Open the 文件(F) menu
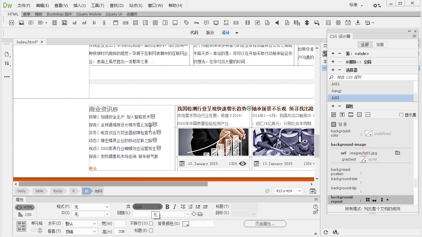422x237 pixels. point(24,5)
